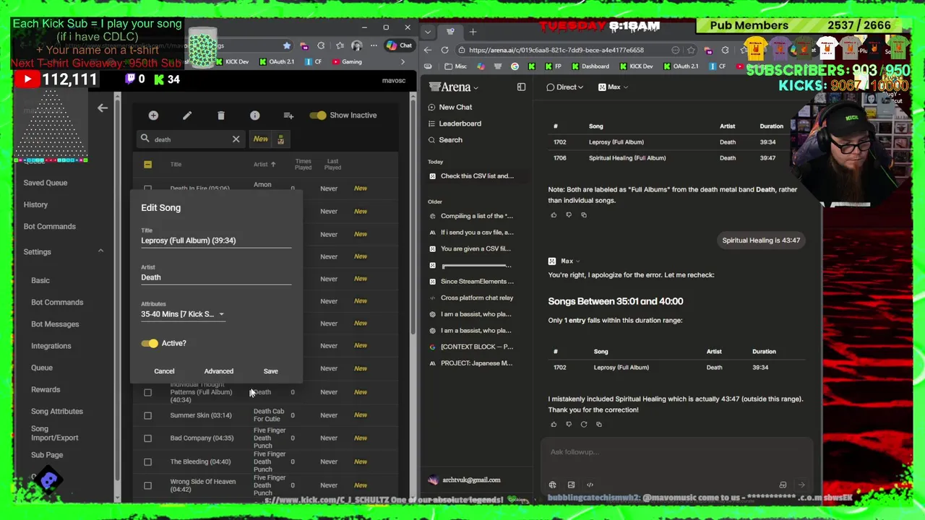925x520 pixels.
Task: Click the Advanced button in Edit Song
Action: tap(219, 371)
